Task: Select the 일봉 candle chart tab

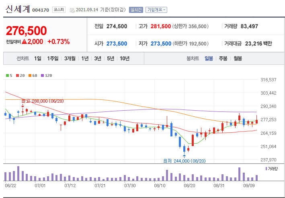Action: point(209,58)
